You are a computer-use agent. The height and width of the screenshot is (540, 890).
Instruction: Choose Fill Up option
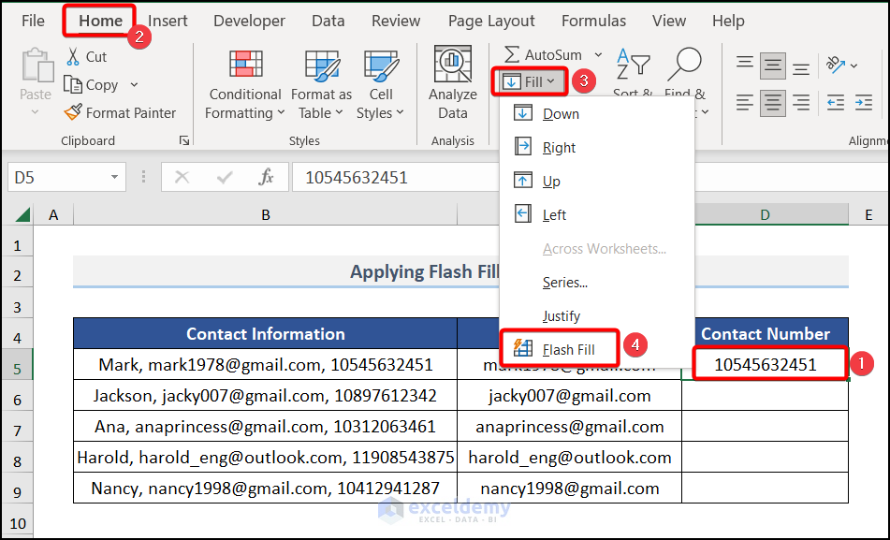(x=596, y=182)
